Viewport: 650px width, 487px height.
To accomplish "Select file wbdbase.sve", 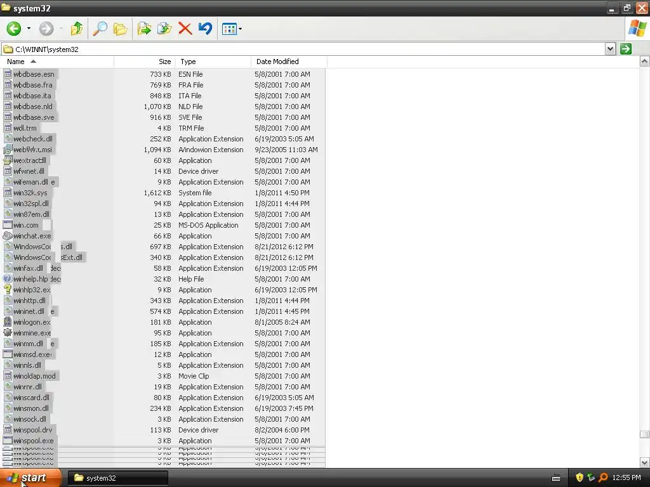I will tap(34, 117).
